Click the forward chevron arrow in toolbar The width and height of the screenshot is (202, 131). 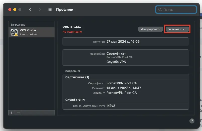(x=39, y=10)
